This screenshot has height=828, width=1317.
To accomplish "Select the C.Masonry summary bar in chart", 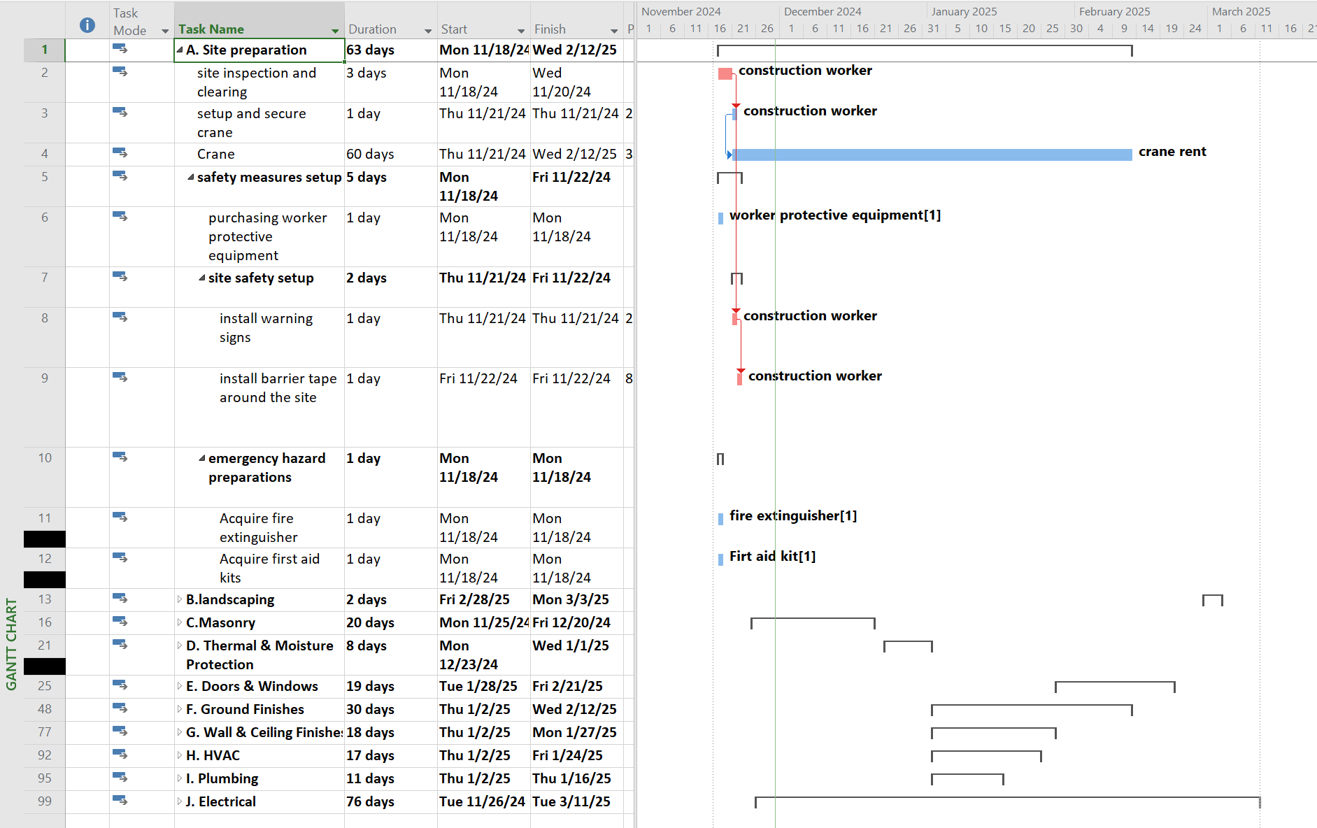I will tap(813, 622).
